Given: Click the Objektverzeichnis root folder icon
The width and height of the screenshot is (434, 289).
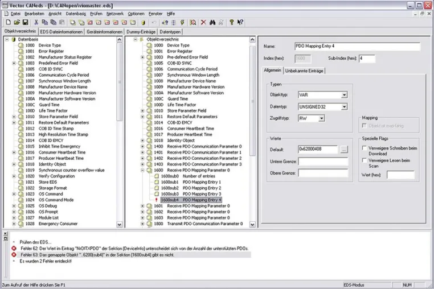Looking at the screenshot, I should click(x=142, y=39).
